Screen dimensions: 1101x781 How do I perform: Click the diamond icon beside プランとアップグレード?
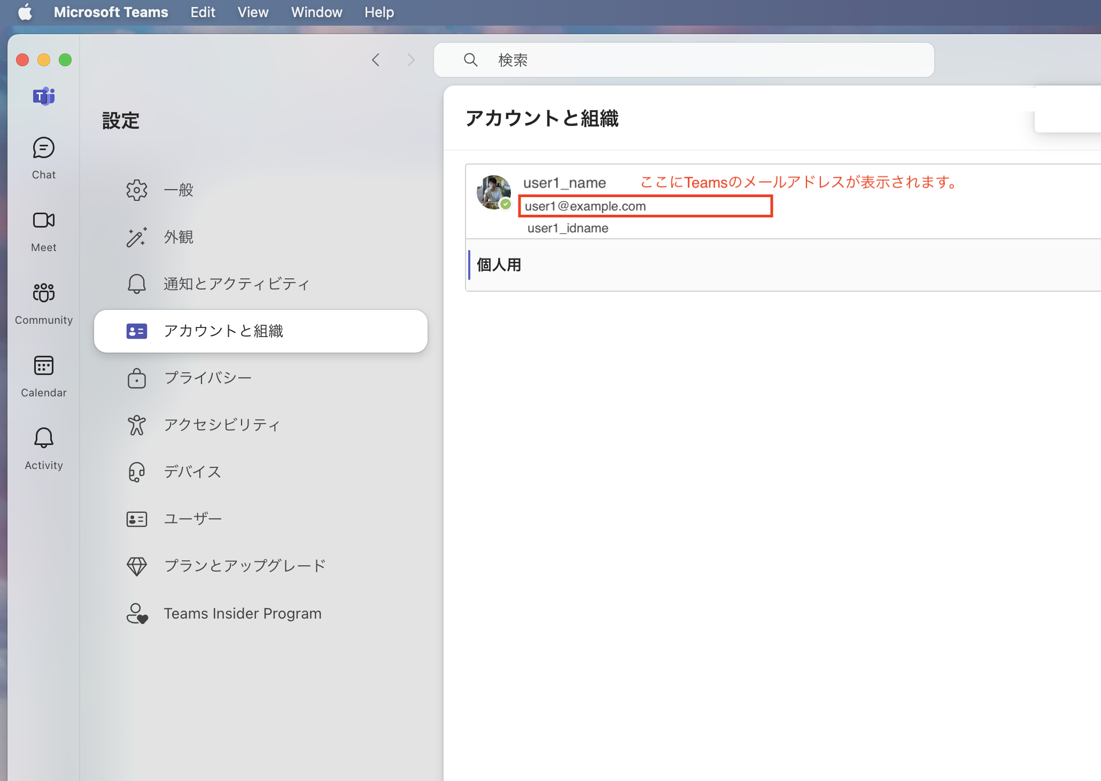137,566
